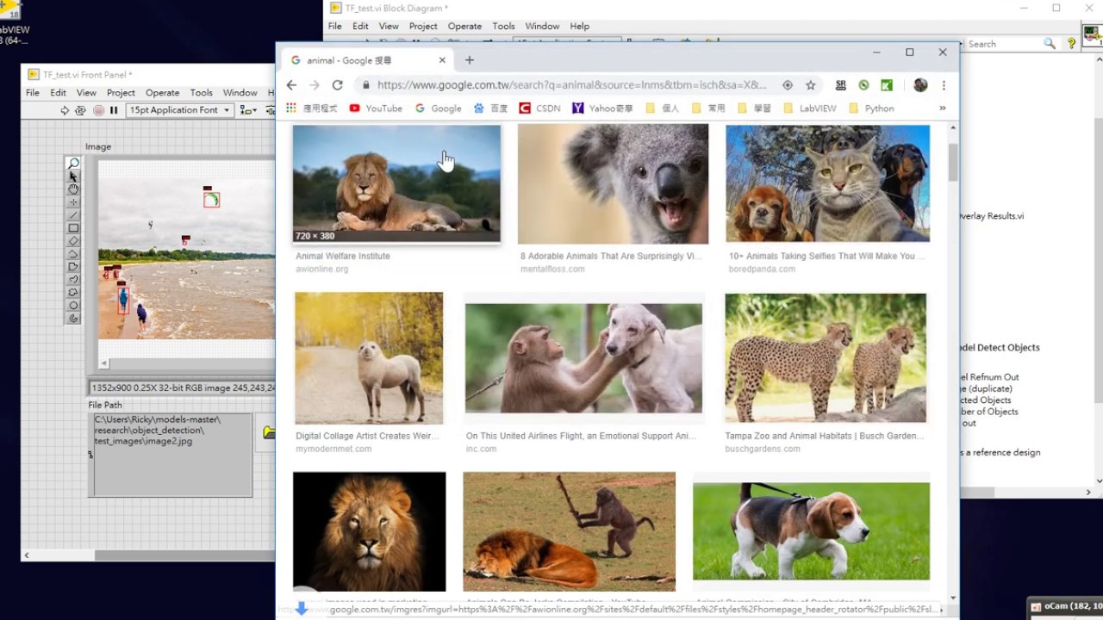Select the Line tool in the image palette
Screen dimensions: 1103x620
pos(73,214)
